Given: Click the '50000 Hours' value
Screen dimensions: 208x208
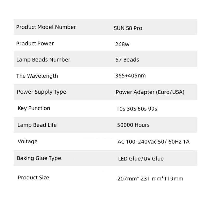Looking at the screenshot, I should [x=133, y=125].
